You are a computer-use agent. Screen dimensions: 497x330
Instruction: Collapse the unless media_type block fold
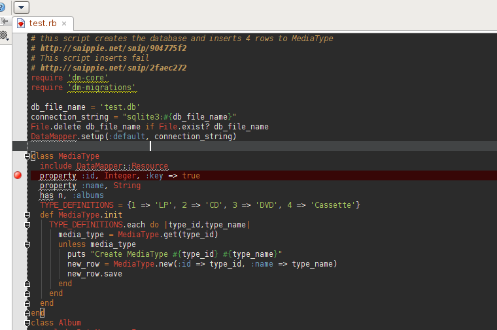tap(27, 245)
